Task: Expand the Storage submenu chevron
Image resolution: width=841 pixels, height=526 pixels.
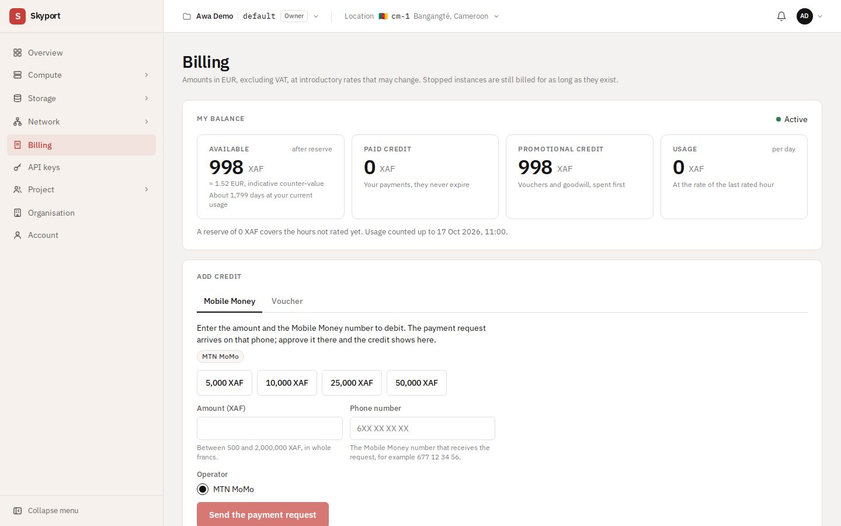Action: click(x=147, y=98)
